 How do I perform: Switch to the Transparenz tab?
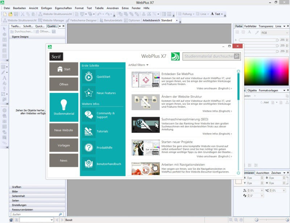(266, 26)
